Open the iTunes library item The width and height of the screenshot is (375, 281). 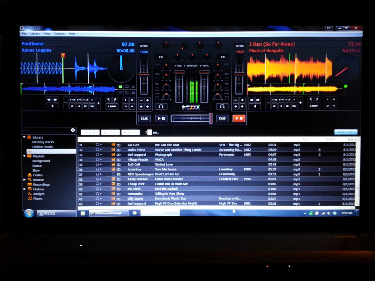(37, 198)
